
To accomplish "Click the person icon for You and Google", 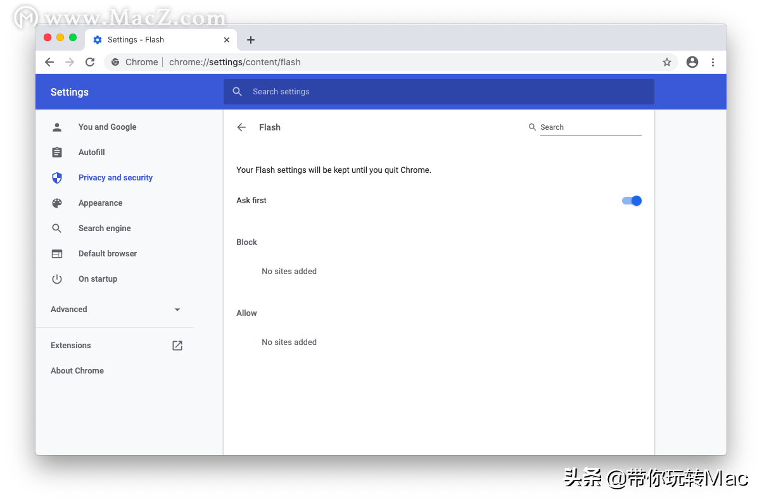I will click(x=57, y=127).
